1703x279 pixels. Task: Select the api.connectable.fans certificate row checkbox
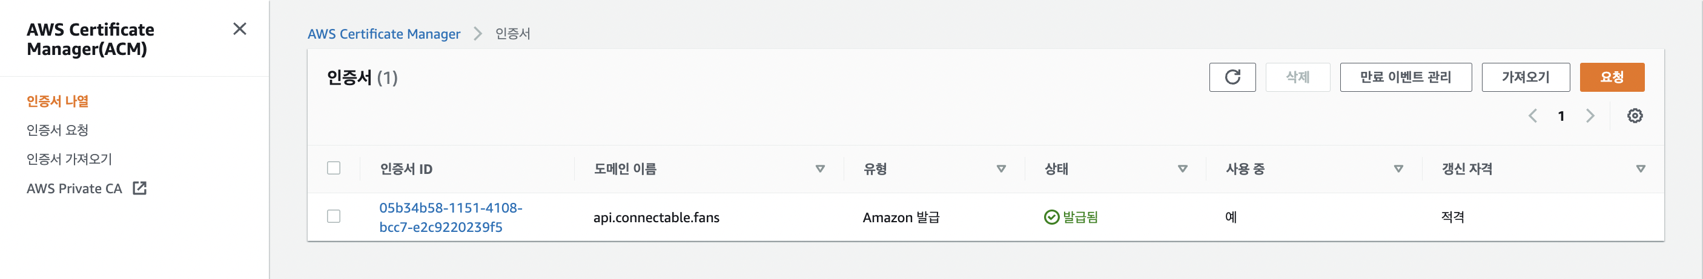334,216
